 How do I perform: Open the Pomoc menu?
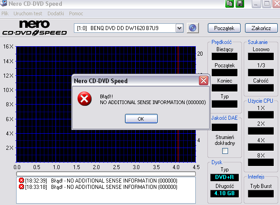(x=76, y=13)
